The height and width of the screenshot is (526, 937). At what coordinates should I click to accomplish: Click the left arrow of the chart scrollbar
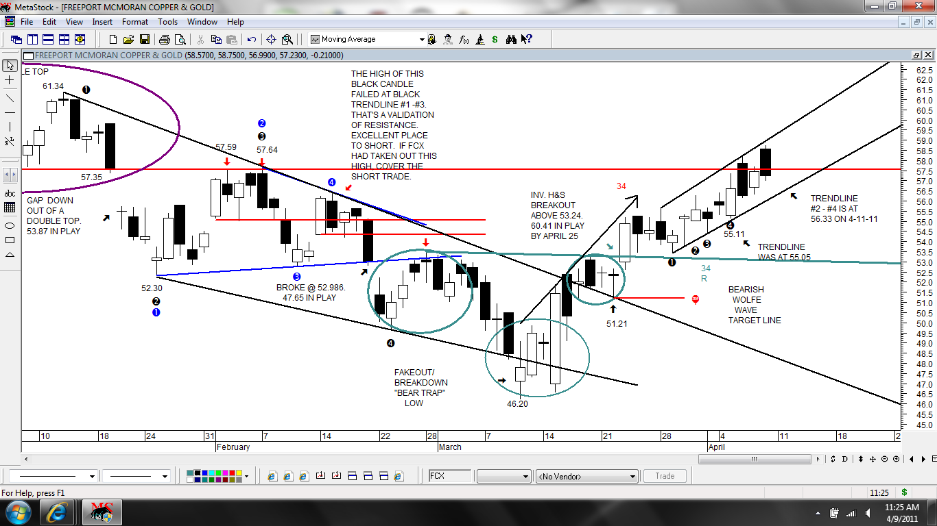(26, 459)
